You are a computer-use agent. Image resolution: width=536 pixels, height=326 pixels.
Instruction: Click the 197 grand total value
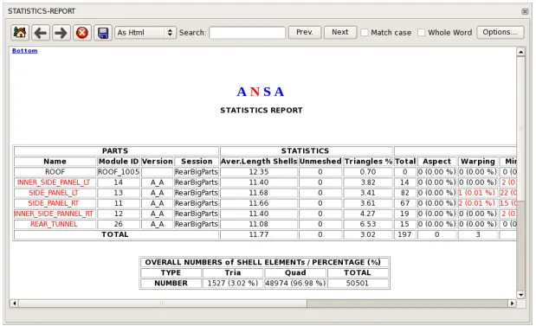coord(405,235)
